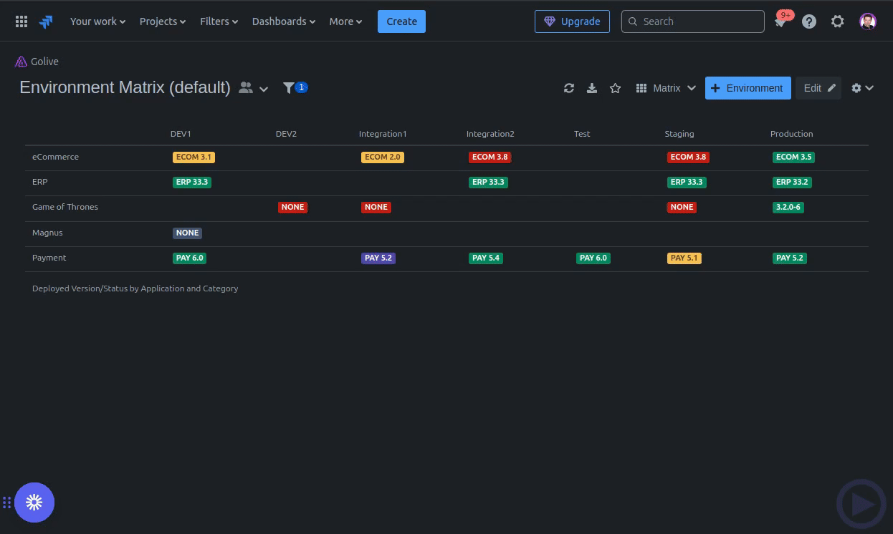Open the Projects menu
The width and height of the screenshot is (893, 534).
(162, 21)
